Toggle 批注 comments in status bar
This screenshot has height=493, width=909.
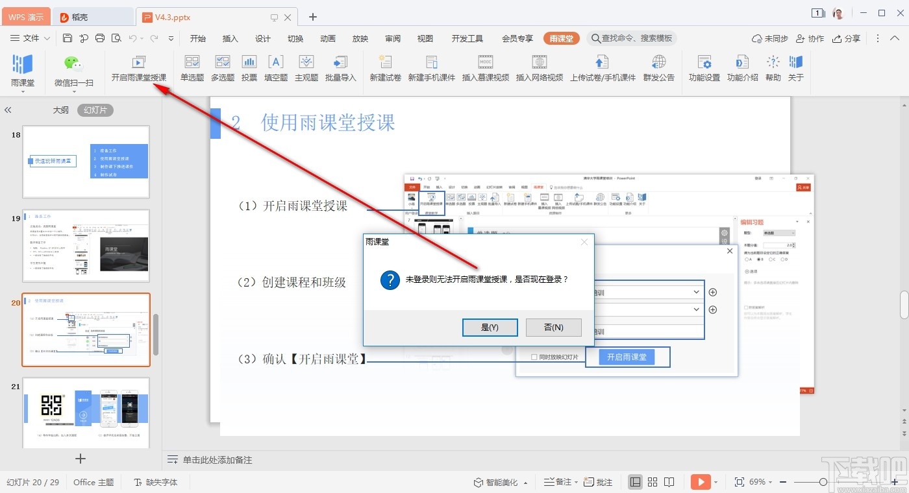point(598,482)
